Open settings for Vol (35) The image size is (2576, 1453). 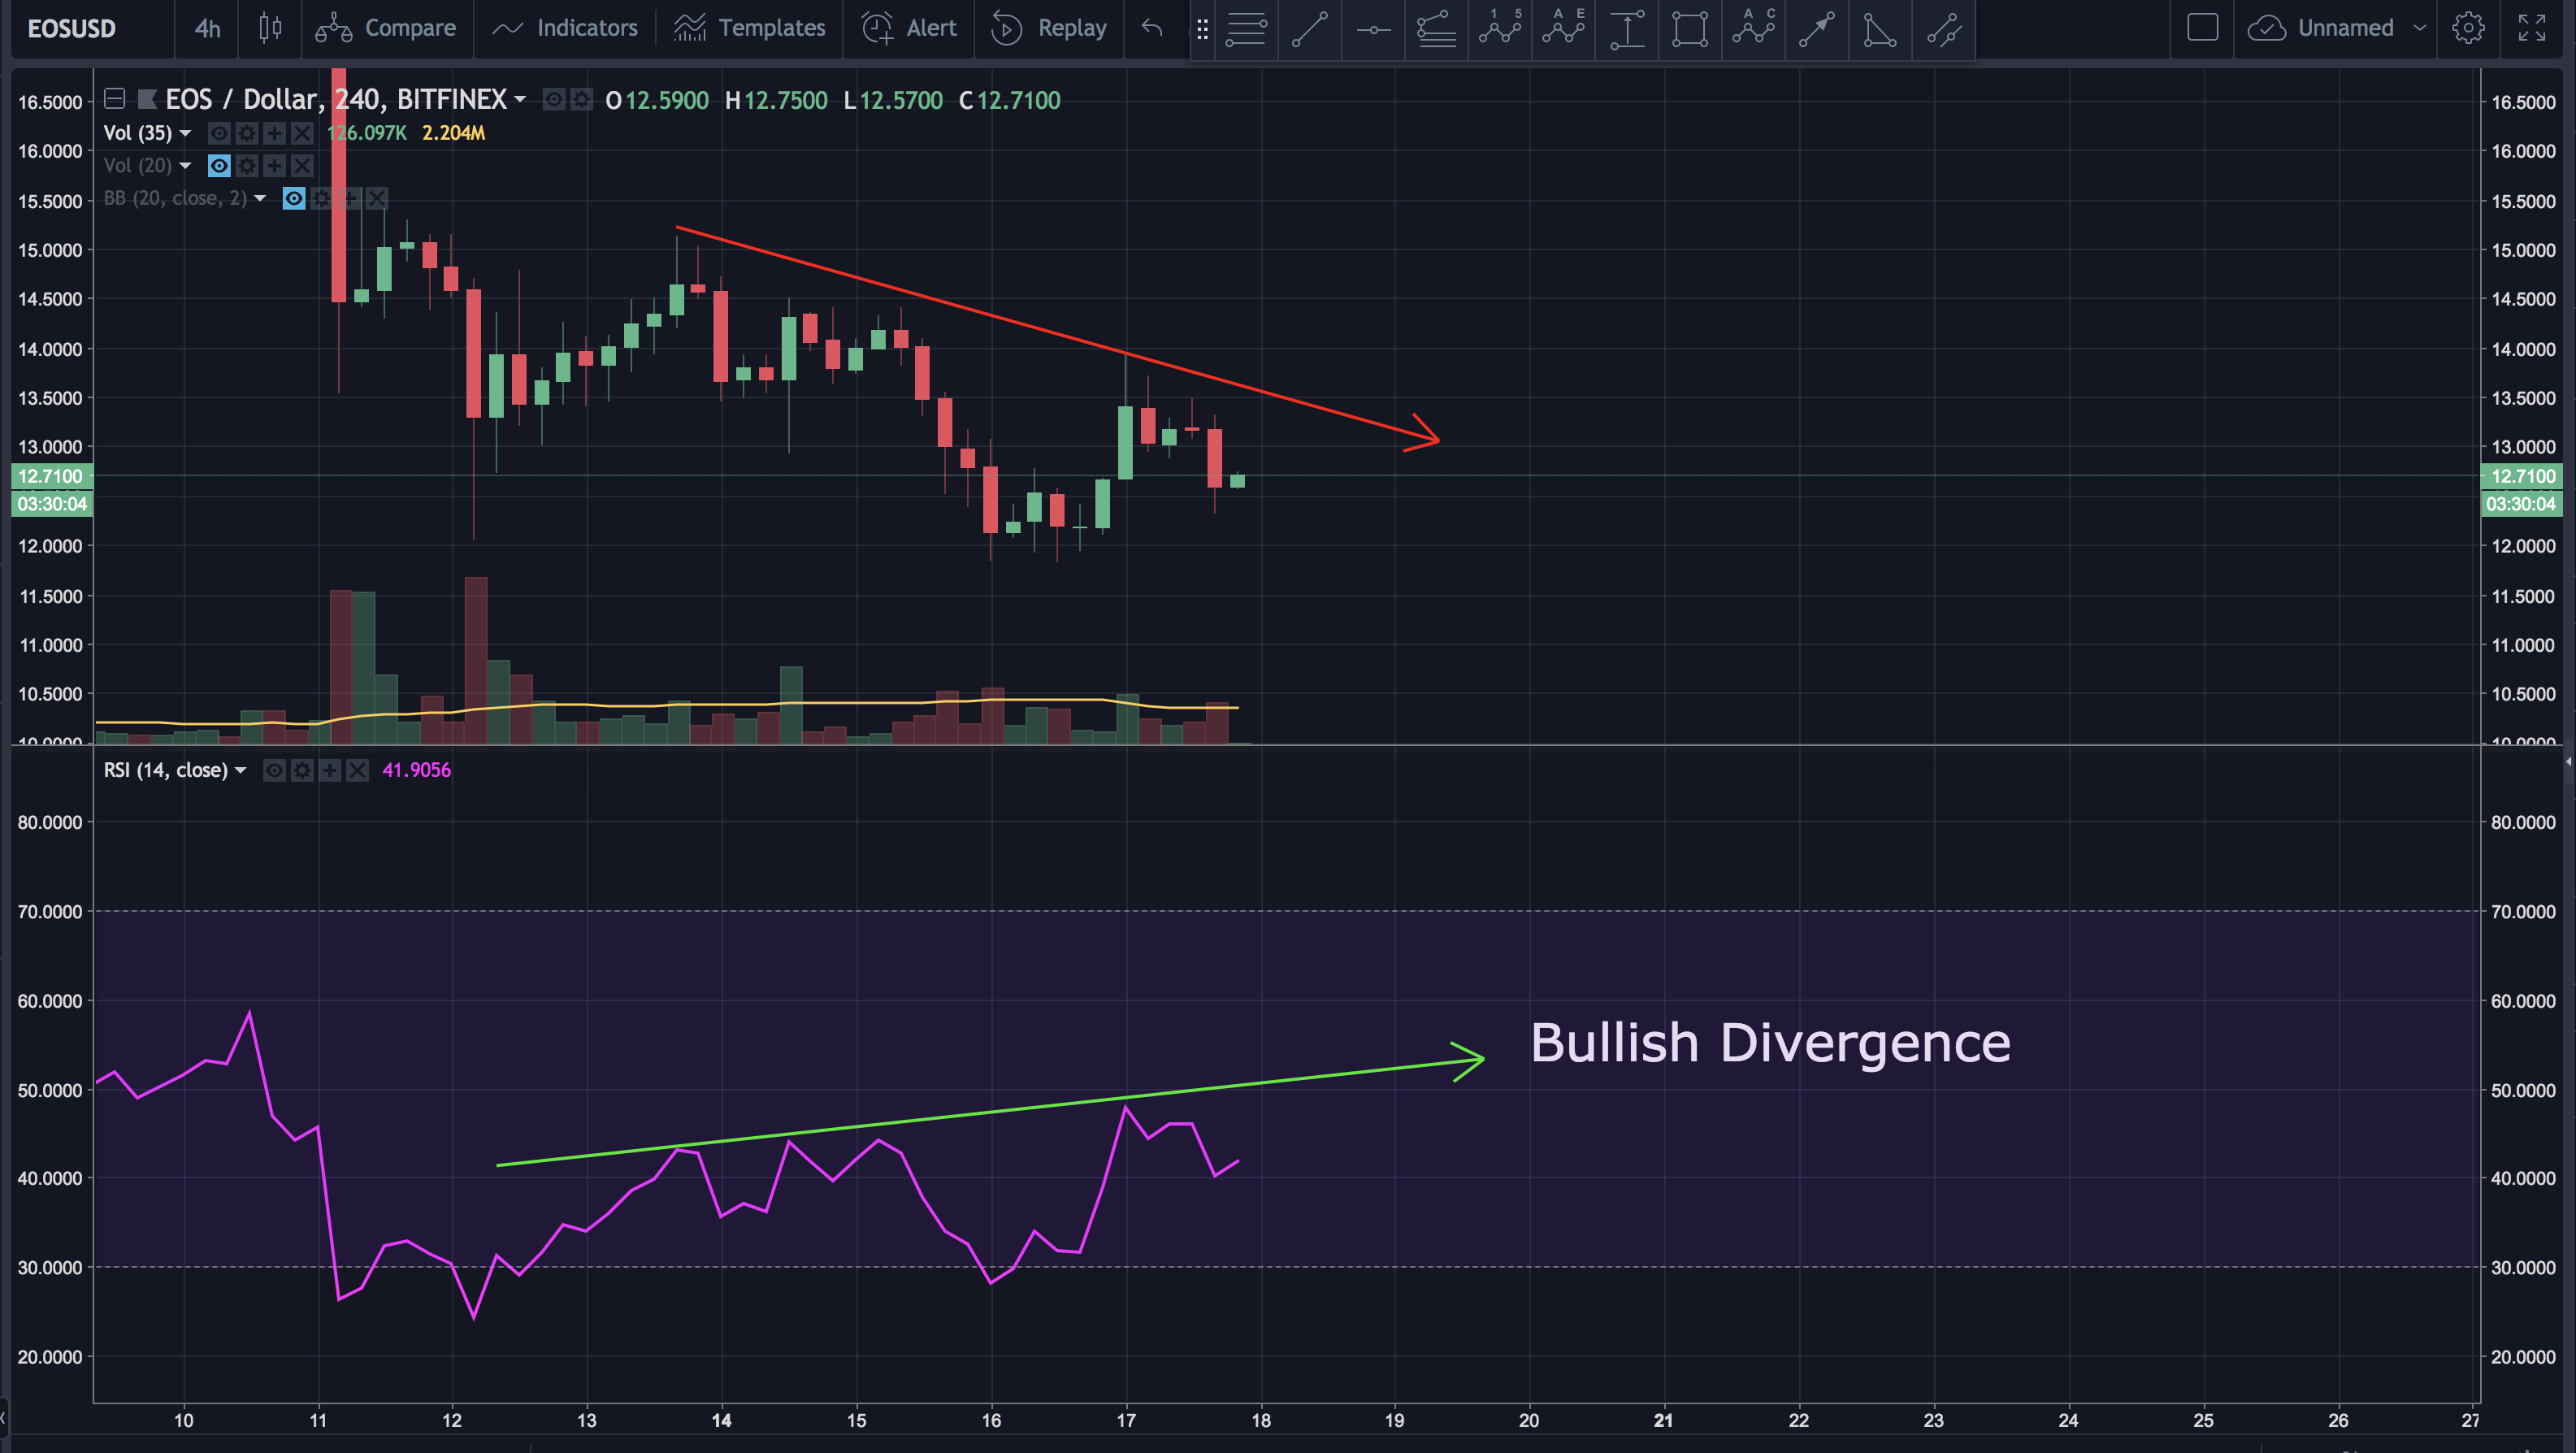247,133
